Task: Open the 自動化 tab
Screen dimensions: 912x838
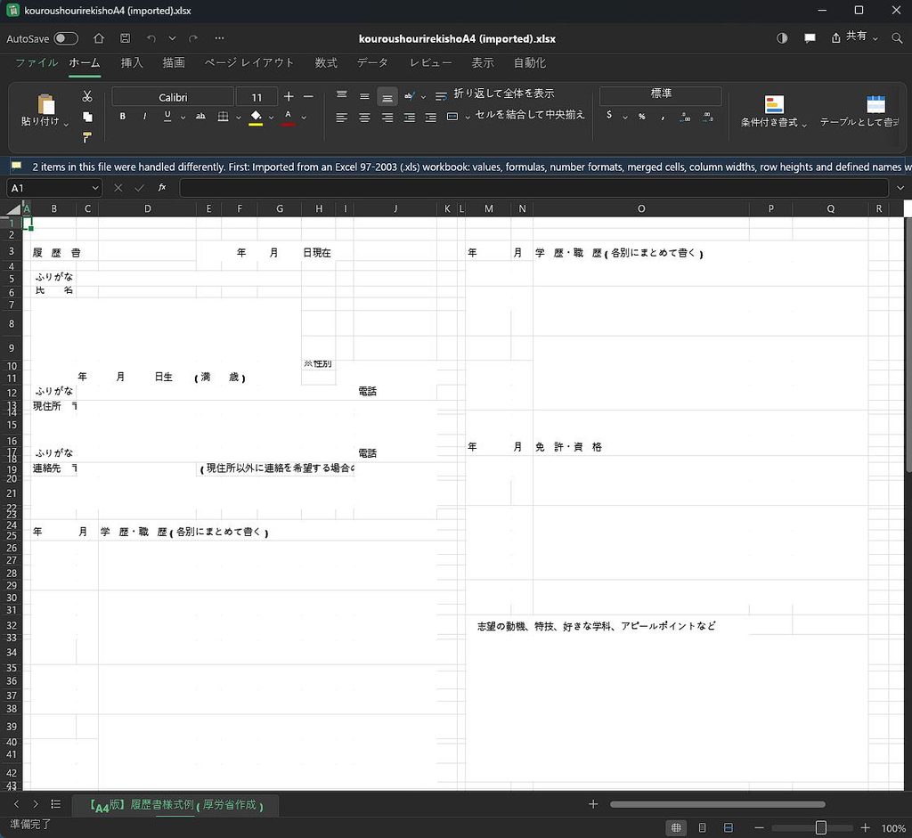Action: [530, 63]
